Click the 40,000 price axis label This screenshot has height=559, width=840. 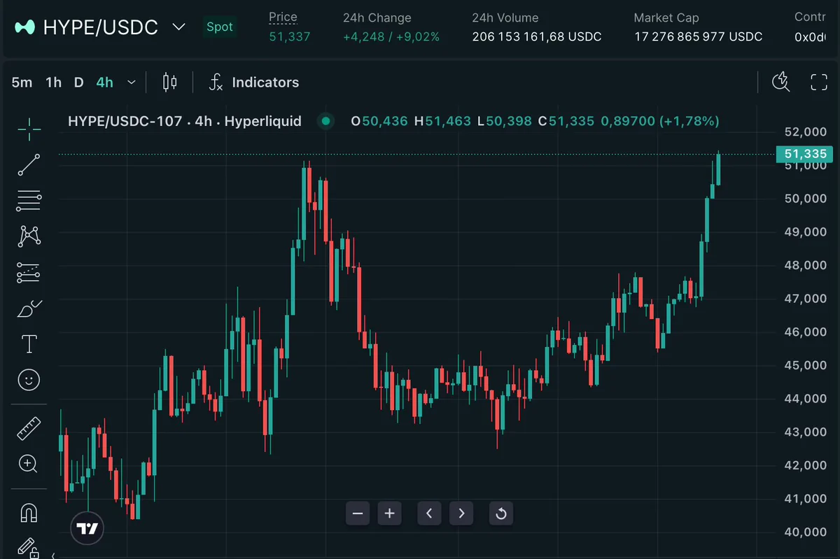click(x=804, y=532)
